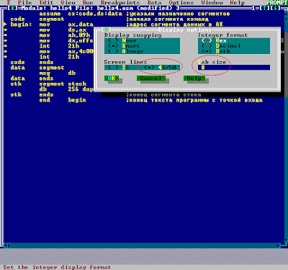288x270 pixels.
Task: Open the View menu
Action: [x=68, y=3]
